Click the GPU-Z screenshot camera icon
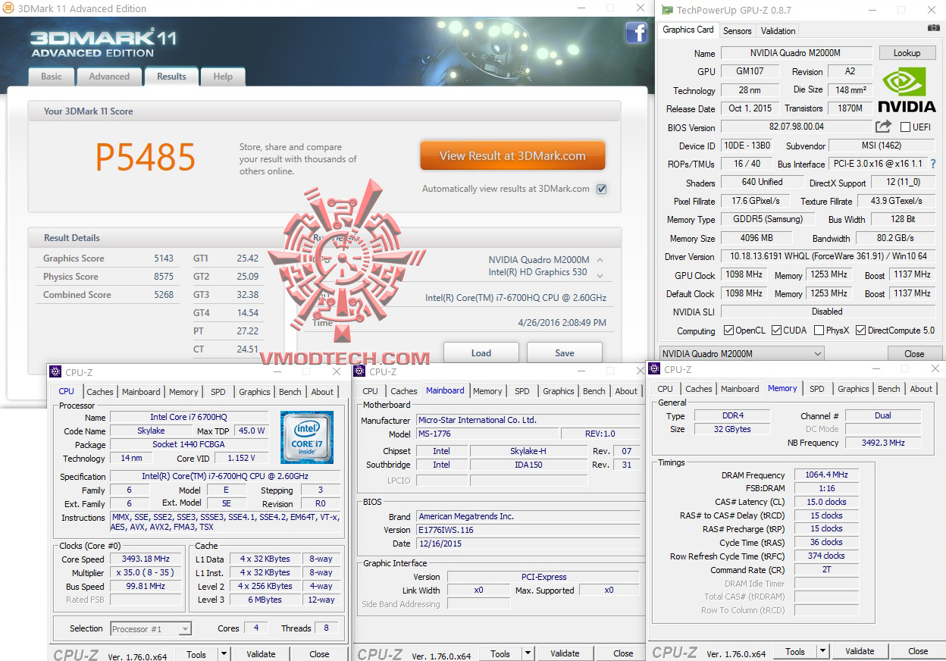Image resolution: width=946 pixels, height=661 pixels. click(x=933, y=28)
